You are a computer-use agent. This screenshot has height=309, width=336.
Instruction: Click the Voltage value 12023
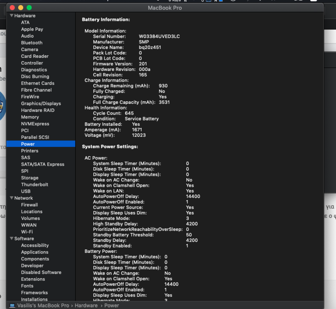(139, 135)
